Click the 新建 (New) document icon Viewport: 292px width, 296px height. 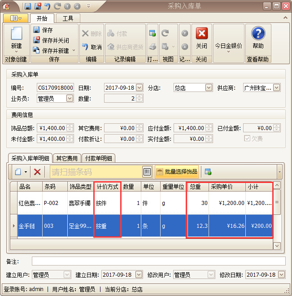pyautogui.click(x=16, y=34)
